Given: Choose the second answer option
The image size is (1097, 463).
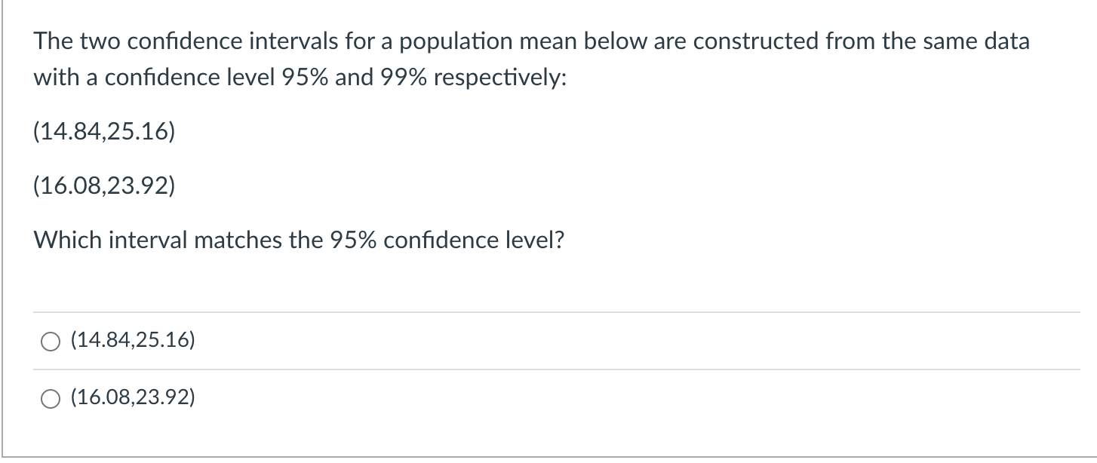Looking at the screenshot, I should point(49,397).
